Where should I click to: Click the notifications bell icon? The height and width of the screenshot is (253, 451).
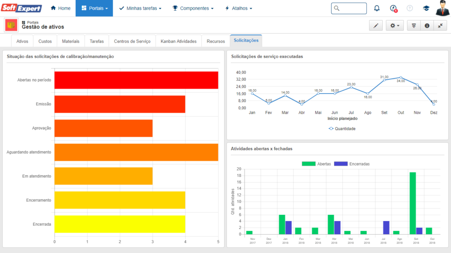[377, 8]
